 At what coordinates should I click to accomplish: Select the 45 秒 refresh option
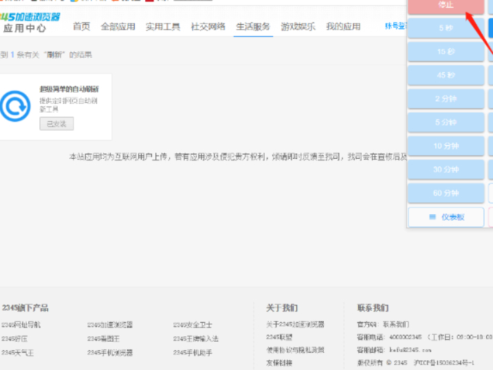[x=446, y=75]
